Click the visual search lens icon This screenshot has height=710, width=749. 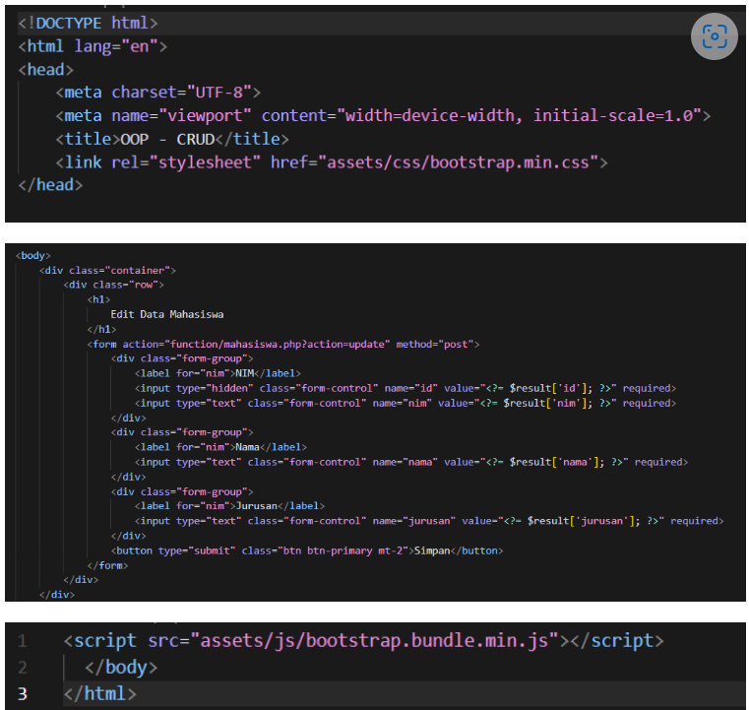[x=714, y=37]
